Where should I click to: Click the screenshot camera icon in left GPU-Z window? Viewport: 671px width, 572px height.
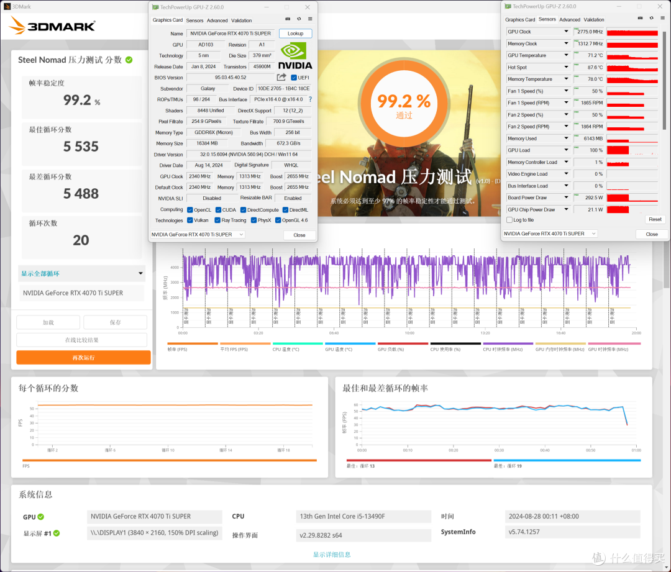click(x=288, y=19)
